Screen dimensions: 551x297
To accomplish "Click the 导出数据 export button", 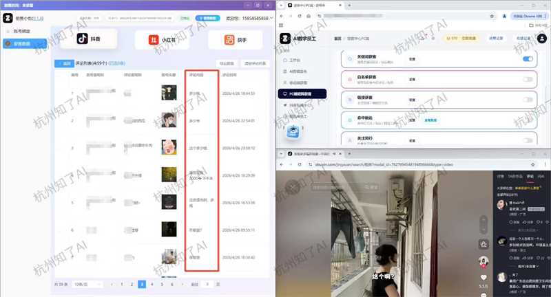I will point(227,63).
